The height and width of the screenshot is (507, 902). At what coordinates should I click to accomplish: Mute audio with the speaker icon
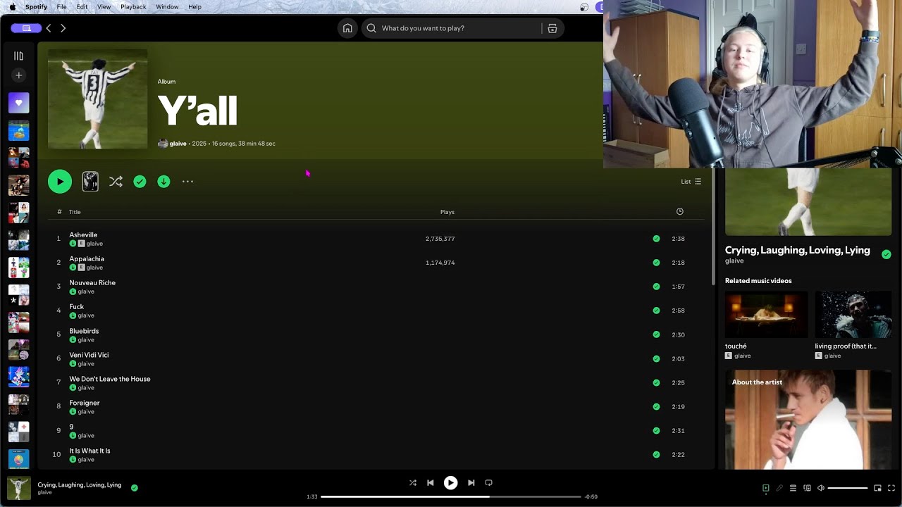pyautogui.click(x=821, y=488)
